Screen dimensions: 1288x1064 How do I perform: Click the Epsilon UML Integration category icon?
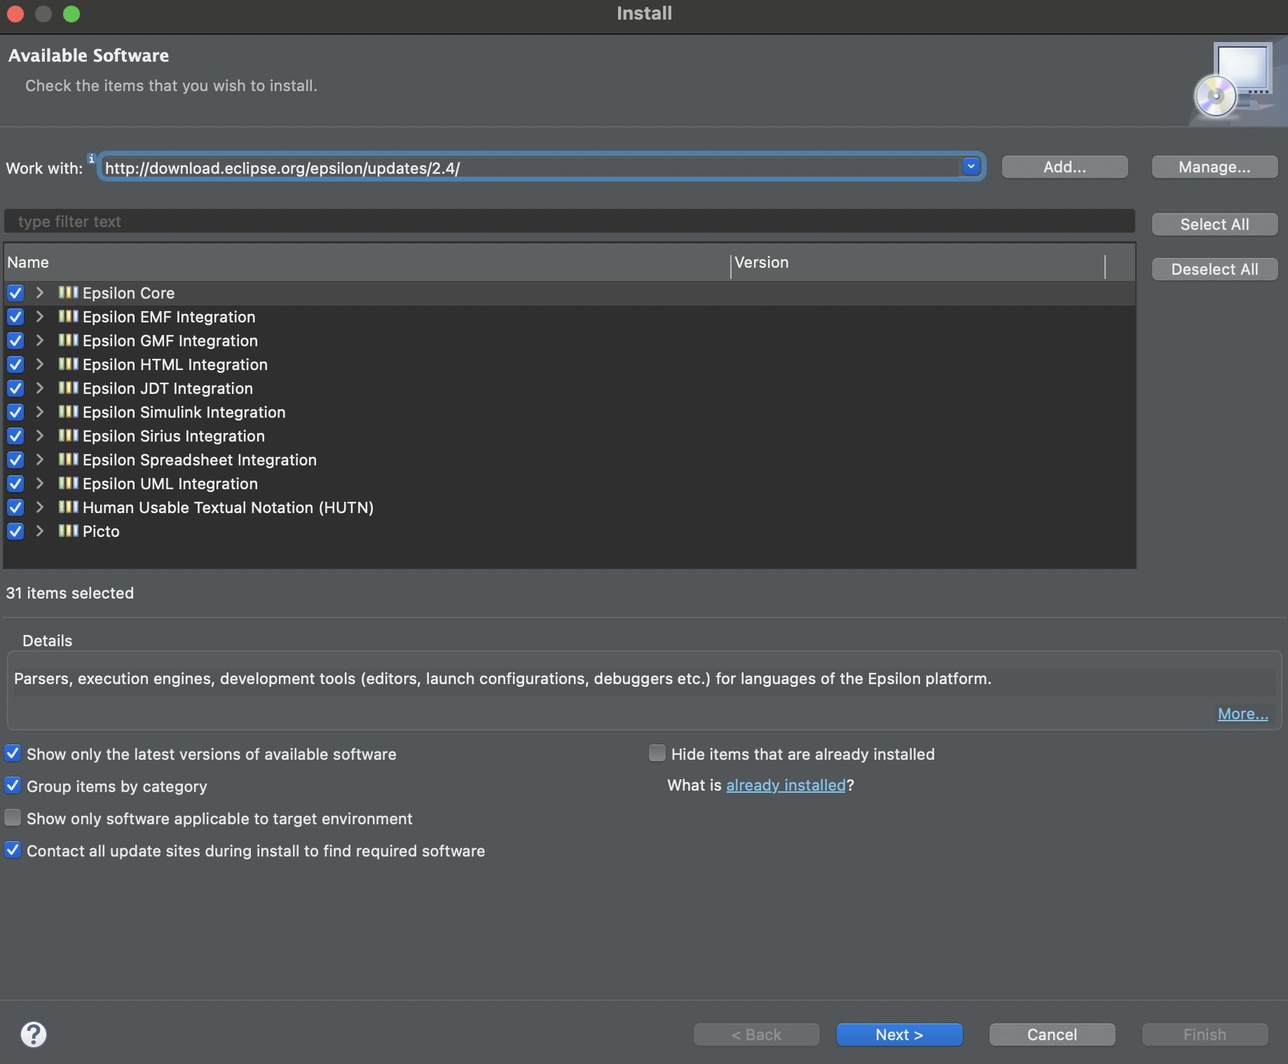(68, 483)
